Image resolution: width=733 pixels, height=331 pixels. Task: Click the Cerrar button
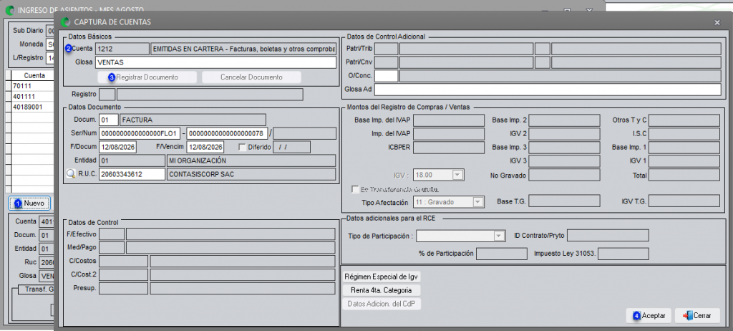click(x=697, y=315)
